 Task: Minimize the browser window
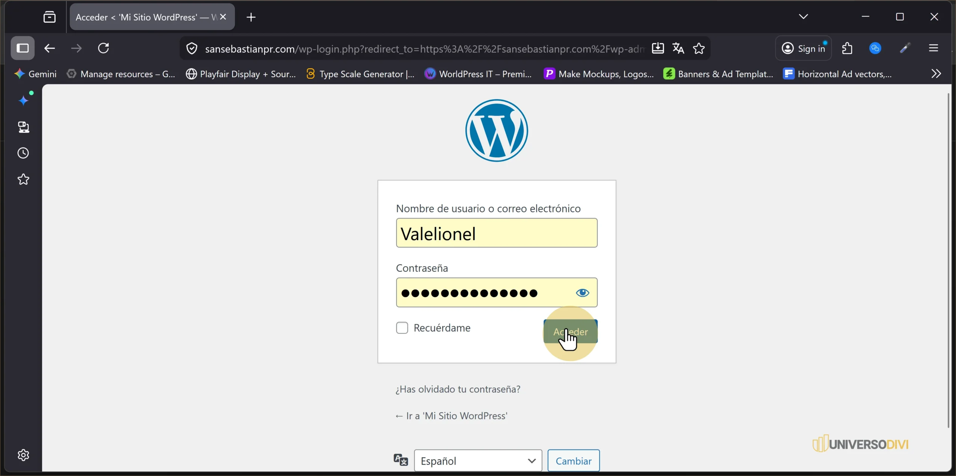(866, 17)
